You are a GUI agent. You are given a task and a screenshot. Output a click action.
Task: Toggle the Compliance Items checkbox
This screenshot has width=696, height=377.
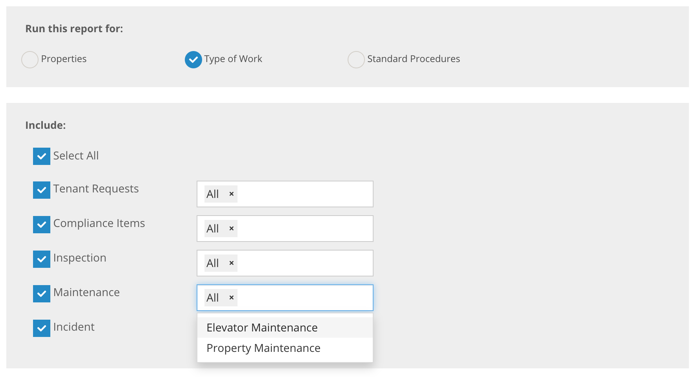pyautogui.click(x=42, y=225)
